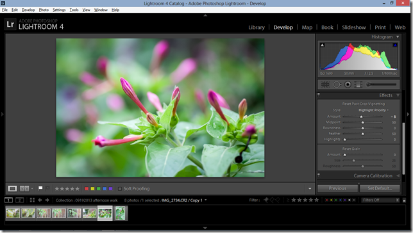Filter by purple color label
413x233 pixels.
[345, 200]
